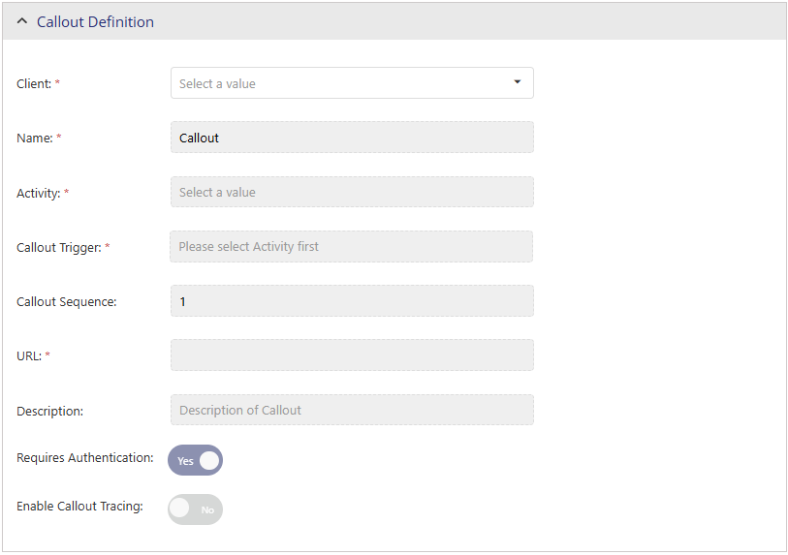Click the "Callout Trigger:" label text

[x=59, y=247]
